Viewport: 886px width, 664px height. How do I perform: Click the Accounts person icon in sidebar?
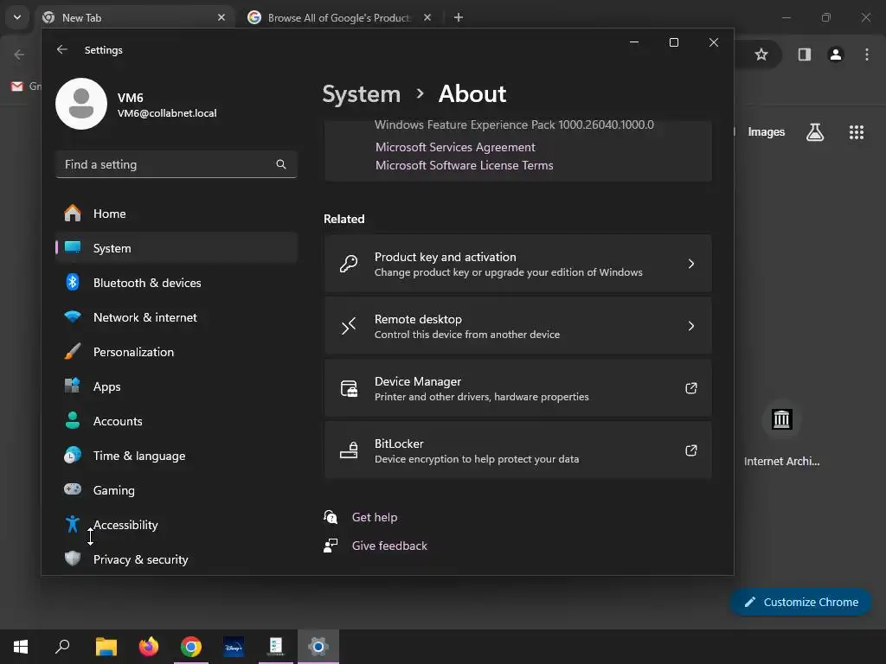click(73, 421)
